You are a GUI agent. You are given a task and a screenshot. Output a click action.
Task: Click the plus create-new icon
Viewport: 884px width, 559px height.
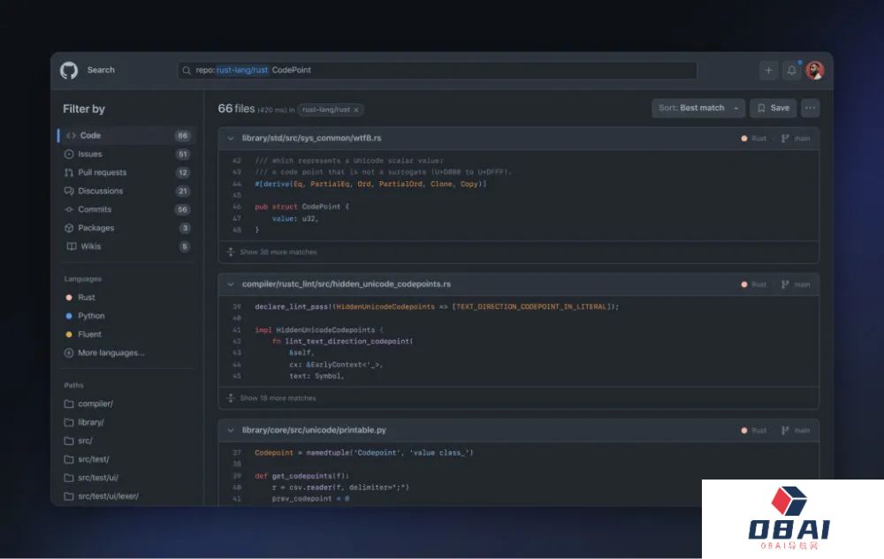coord(768,71)
